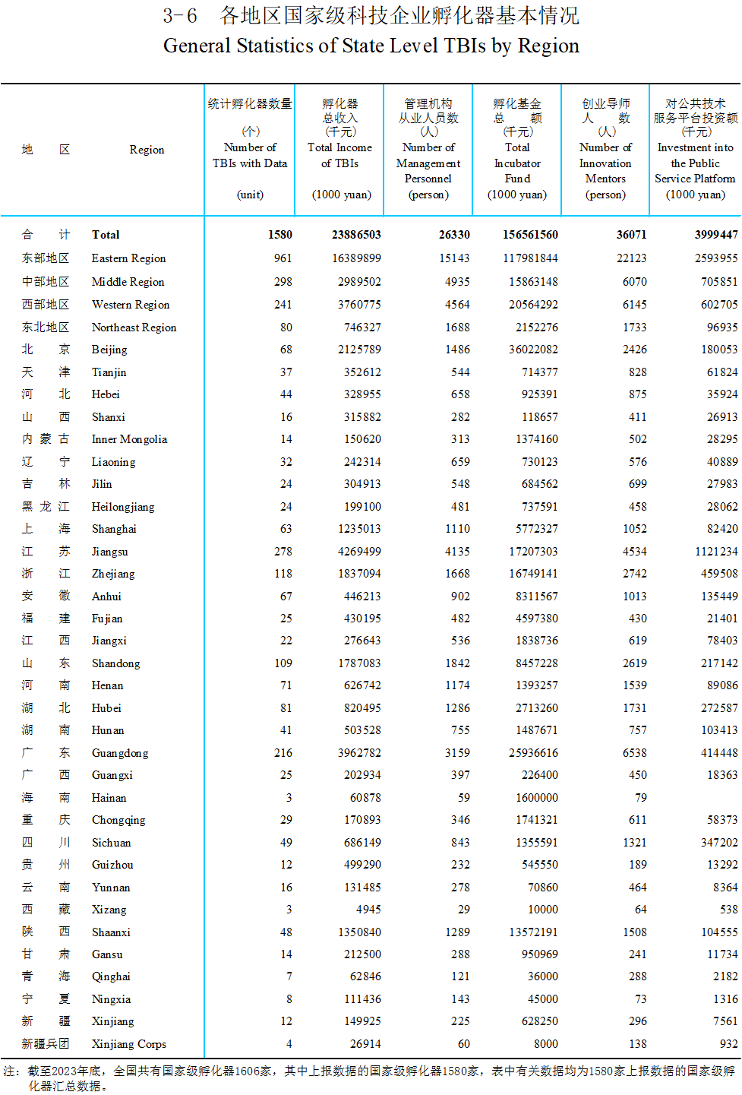This screenshot has height=1095, width=742.
Task: Select the 'Number of TBIs with Data' column header
Action: [250, 155]
